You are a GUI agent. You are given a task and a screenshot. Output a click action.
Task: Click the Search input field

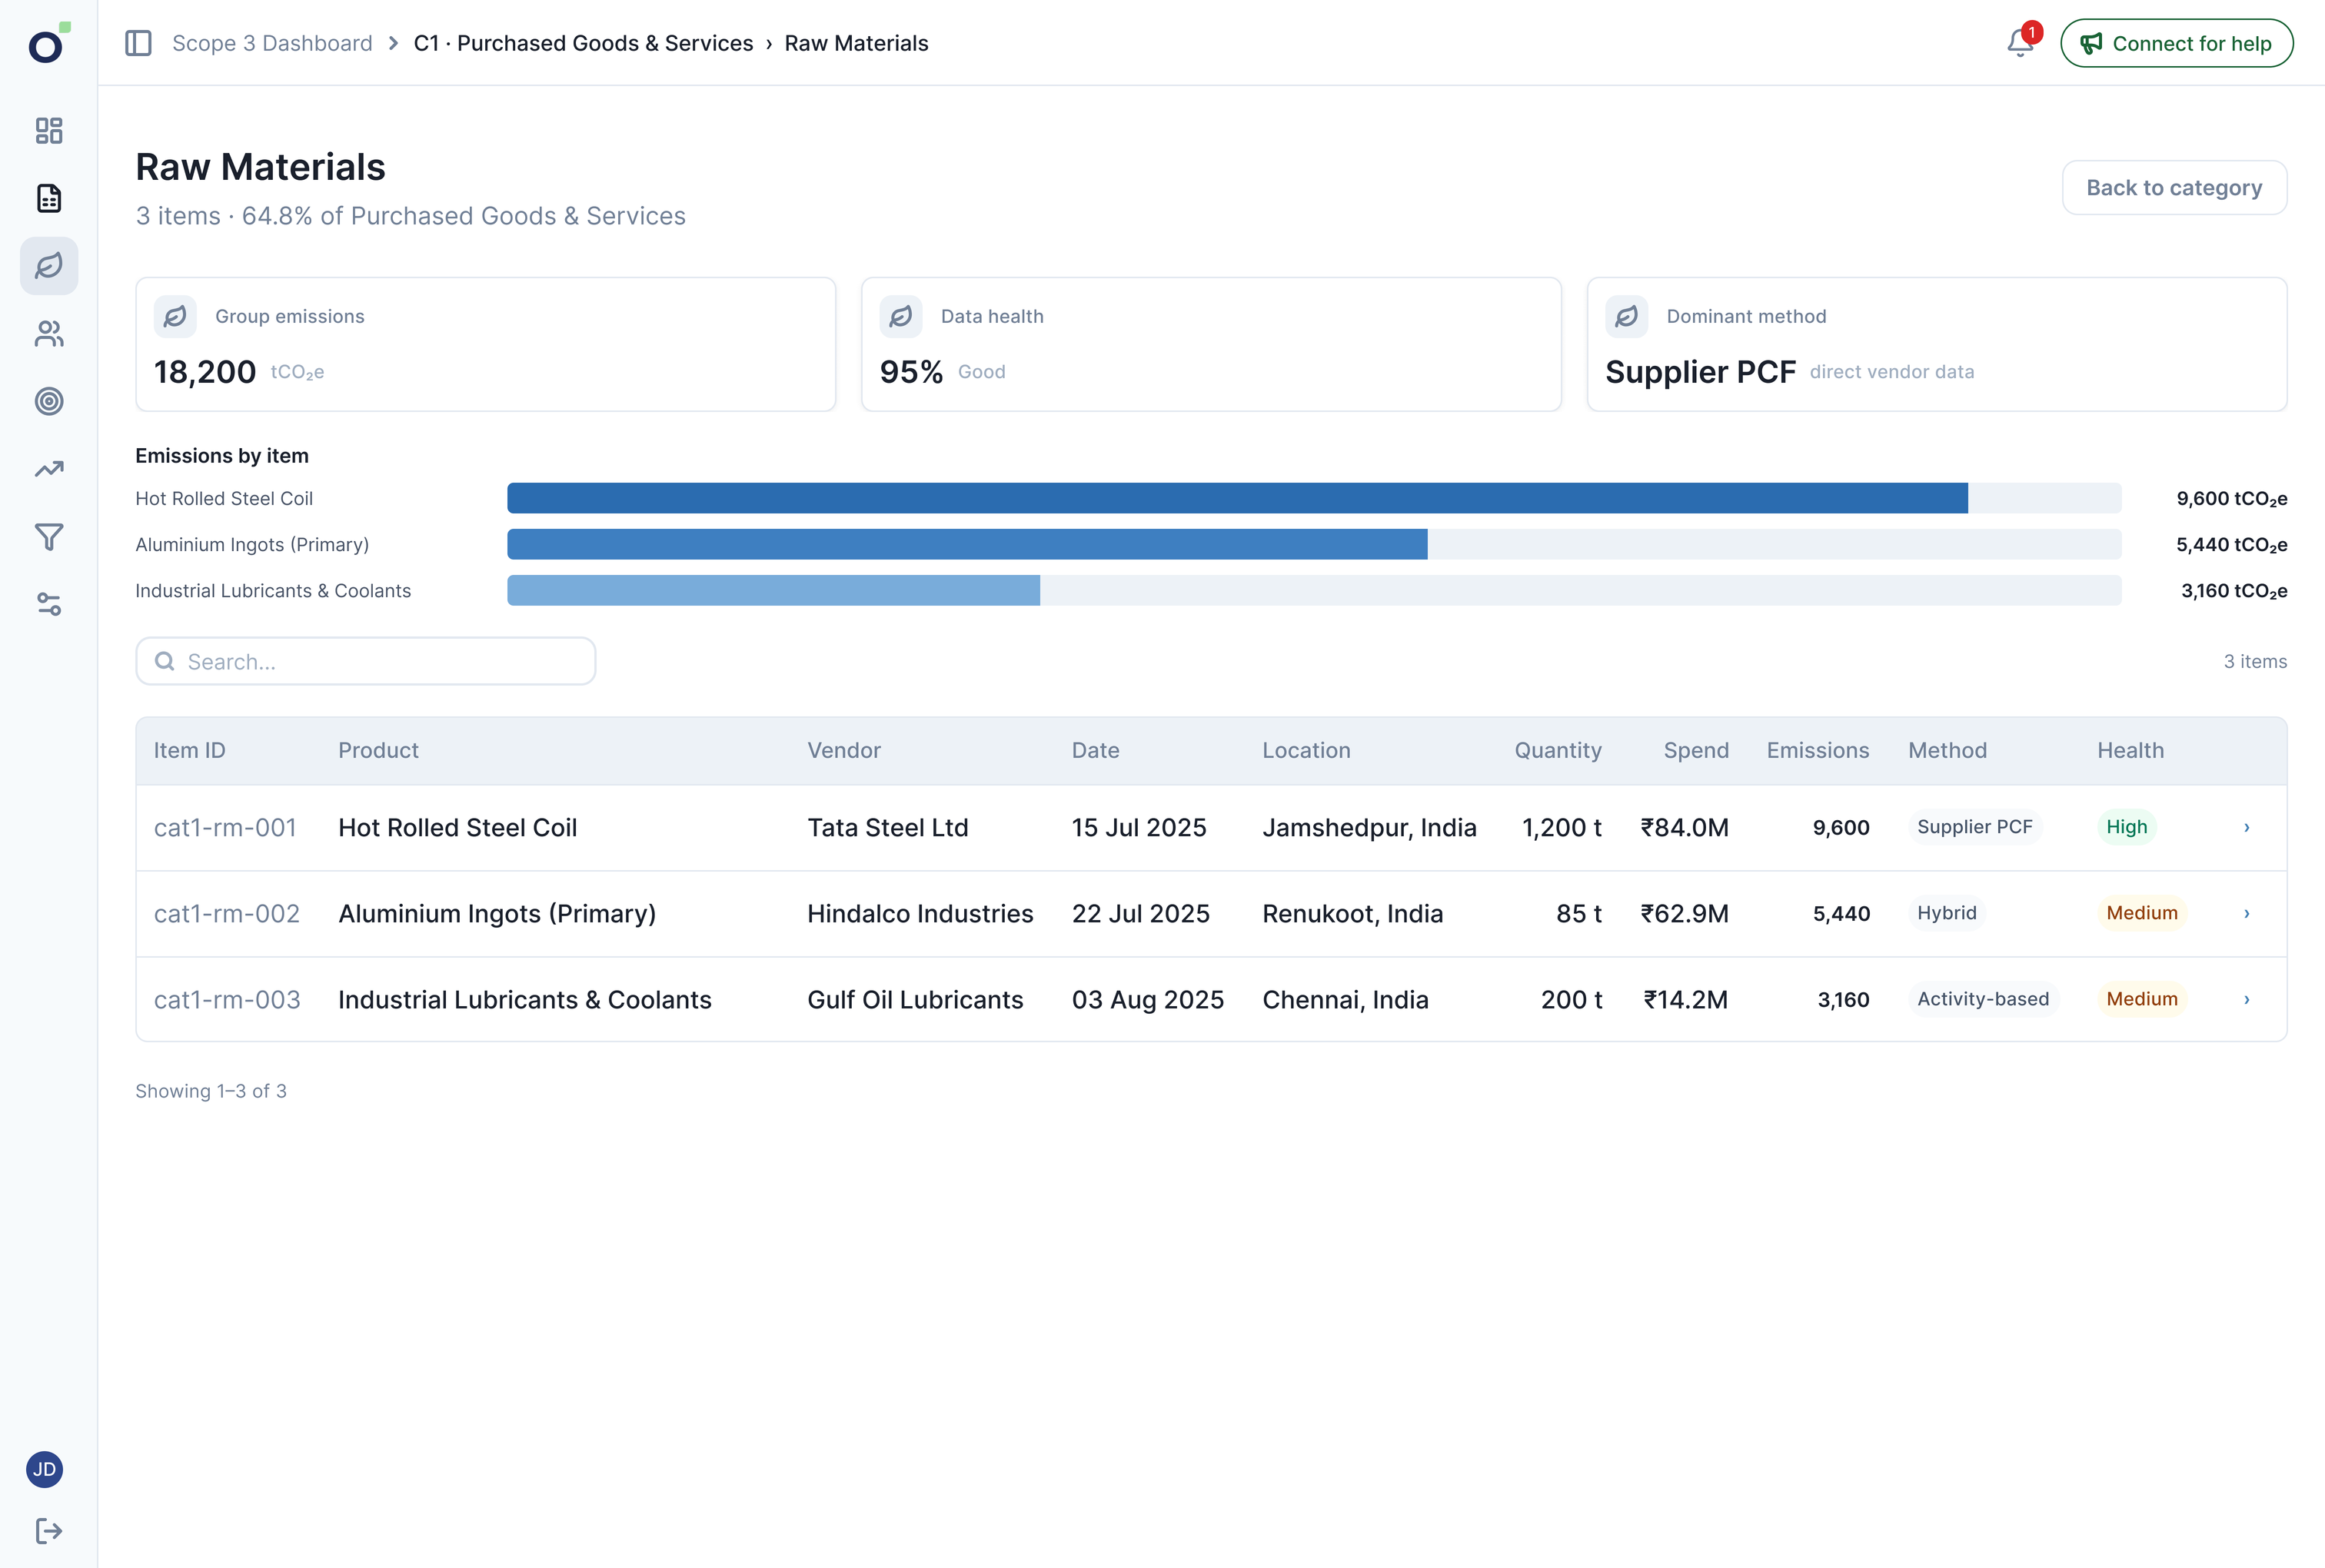pyautogui.click(x=366, y=661)
